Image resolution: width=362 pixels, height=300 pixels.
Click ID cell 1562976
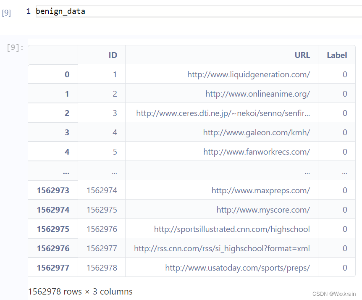click(102, 229)
